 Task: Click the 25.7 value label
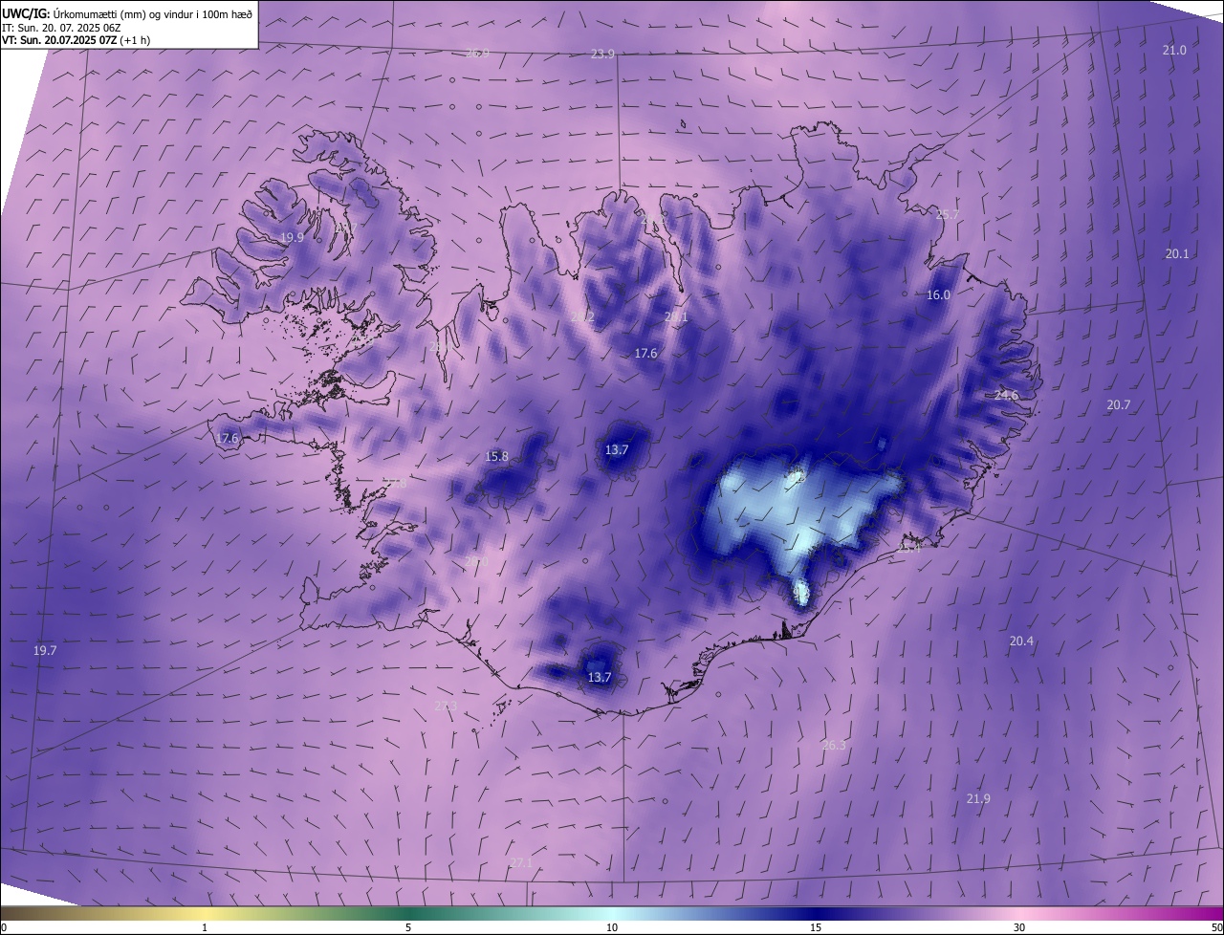947,214
